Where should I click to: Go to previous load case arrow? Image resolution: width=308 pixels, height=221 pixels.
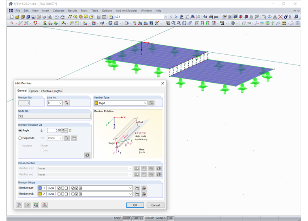(171, 17)
